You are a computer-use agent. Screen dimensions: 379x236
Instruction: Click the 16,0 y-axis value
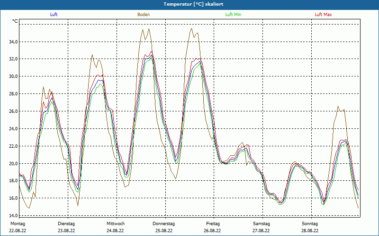click(x=14, y=198)
